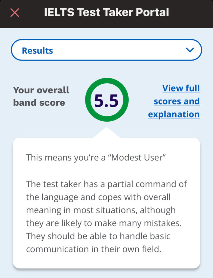213x278 pixels.
Task: Click the band description paragraph text
Action: pos(106,216)
